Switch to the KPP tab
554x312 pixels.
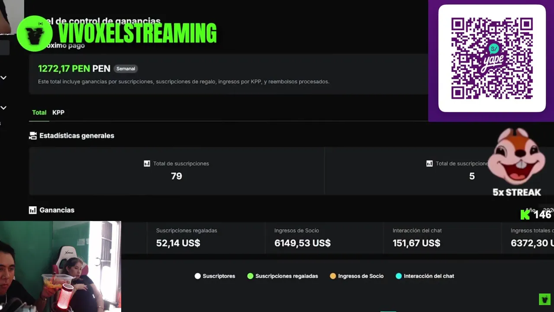click(x=58, y=113)
